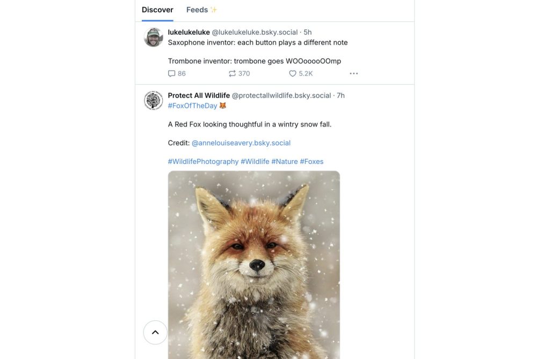
Task: Click the lukelukeluke display name
Action: click(189, 32)
